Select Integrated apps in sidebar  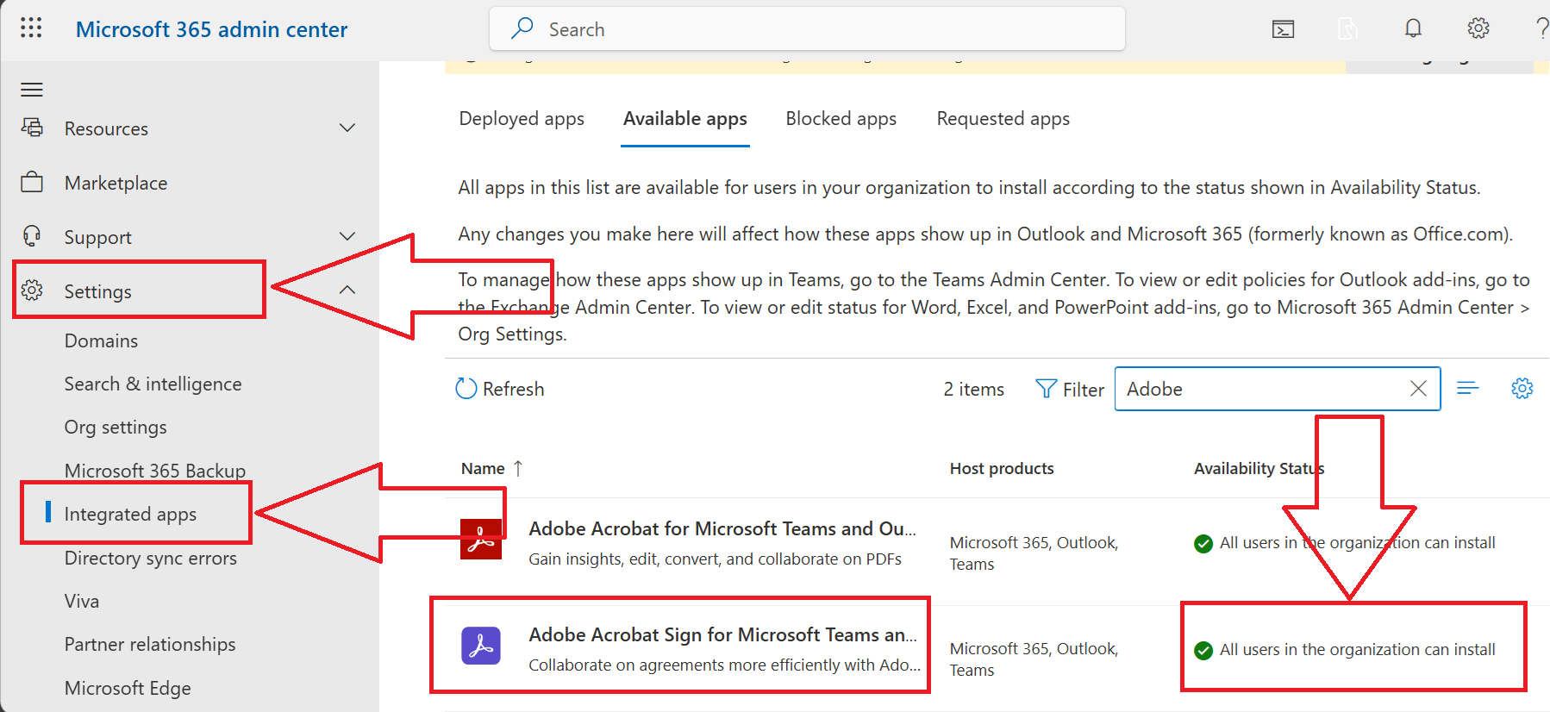(x=130, y=514)
